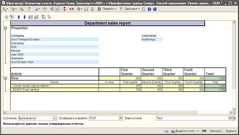Click the Goods column header
Screen dimensions: 239x135
tap(55, 82)
